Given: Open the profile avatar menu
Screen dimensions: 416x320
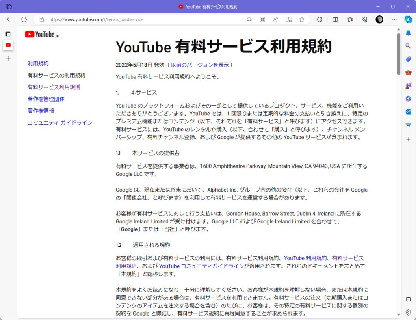Looking at the screenshot, I should pyautogui.click(x=379, y=19).
